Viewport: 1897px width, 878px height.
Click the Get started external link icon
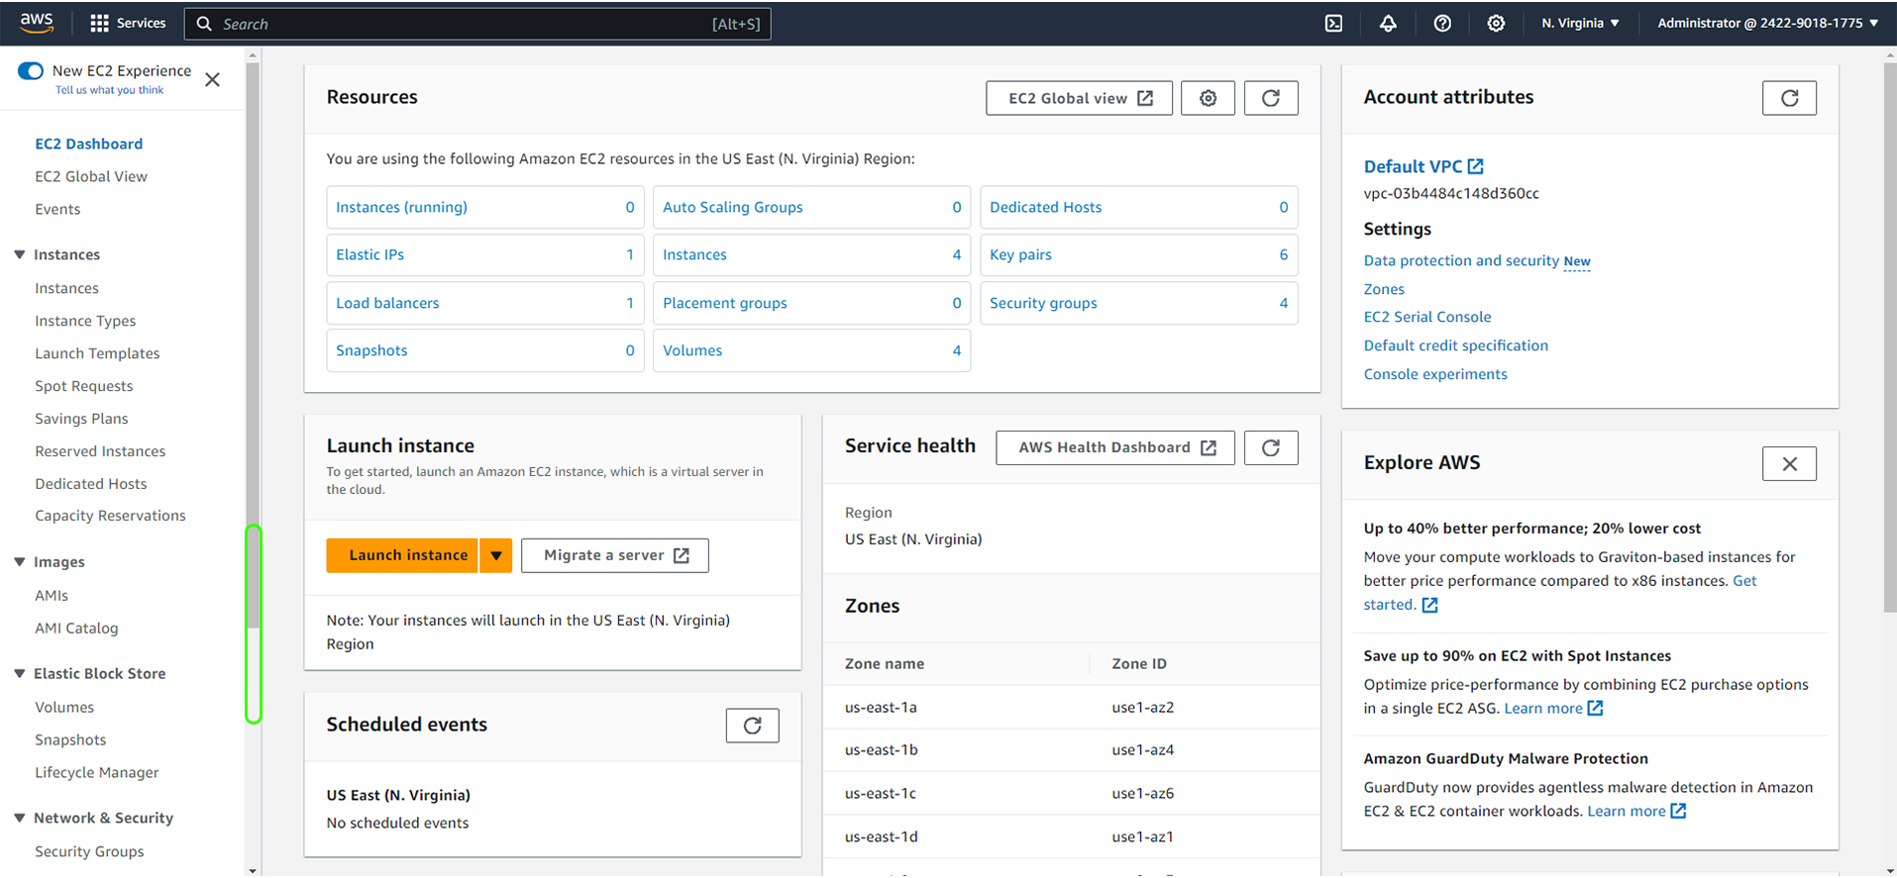tap(1429, 605)
